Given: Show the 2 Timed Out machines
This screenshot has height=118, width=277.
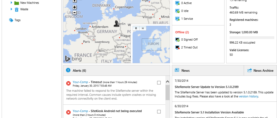Looking at the screenshot, I should coord(189,47).
